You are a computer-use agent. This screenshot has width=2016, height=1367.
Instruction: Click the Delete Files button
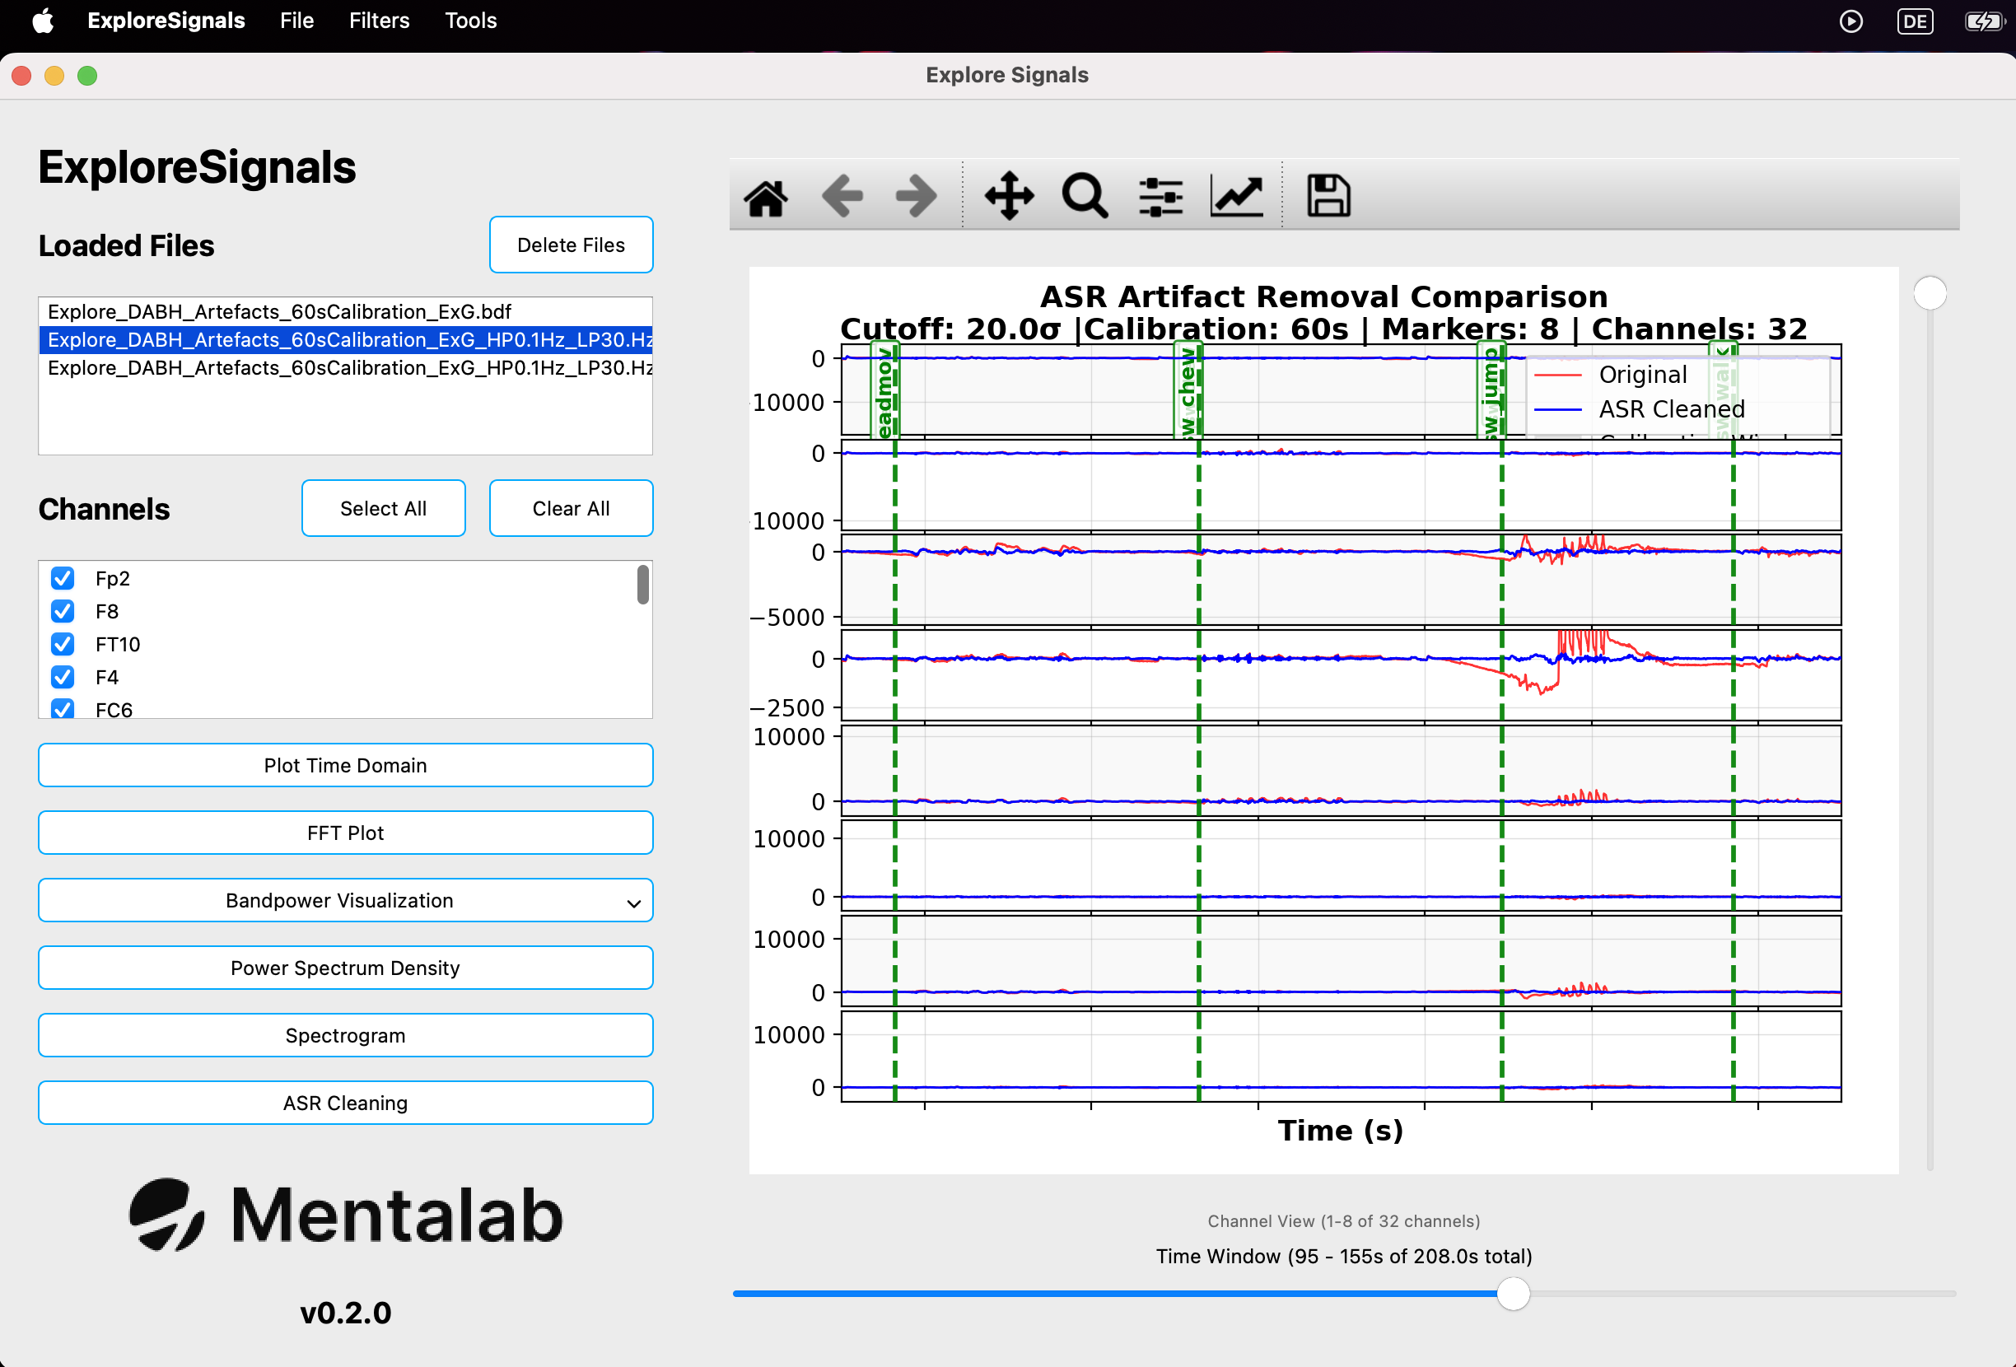coord(571,245)
